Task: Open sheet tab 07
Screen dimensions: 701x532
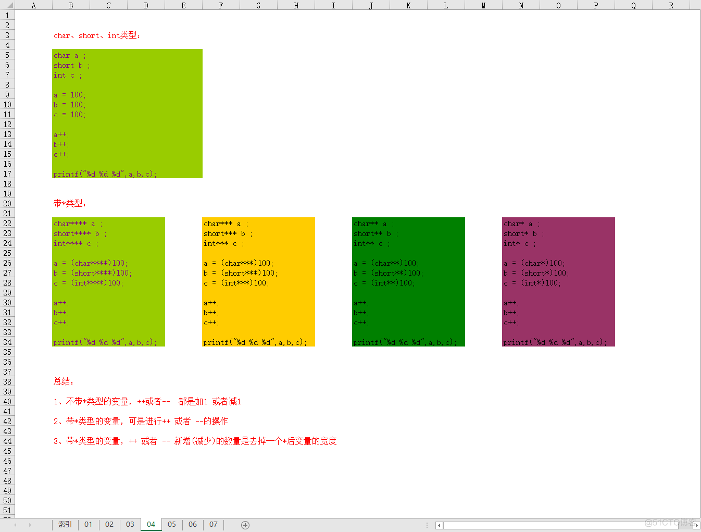Action: point(214,524)
